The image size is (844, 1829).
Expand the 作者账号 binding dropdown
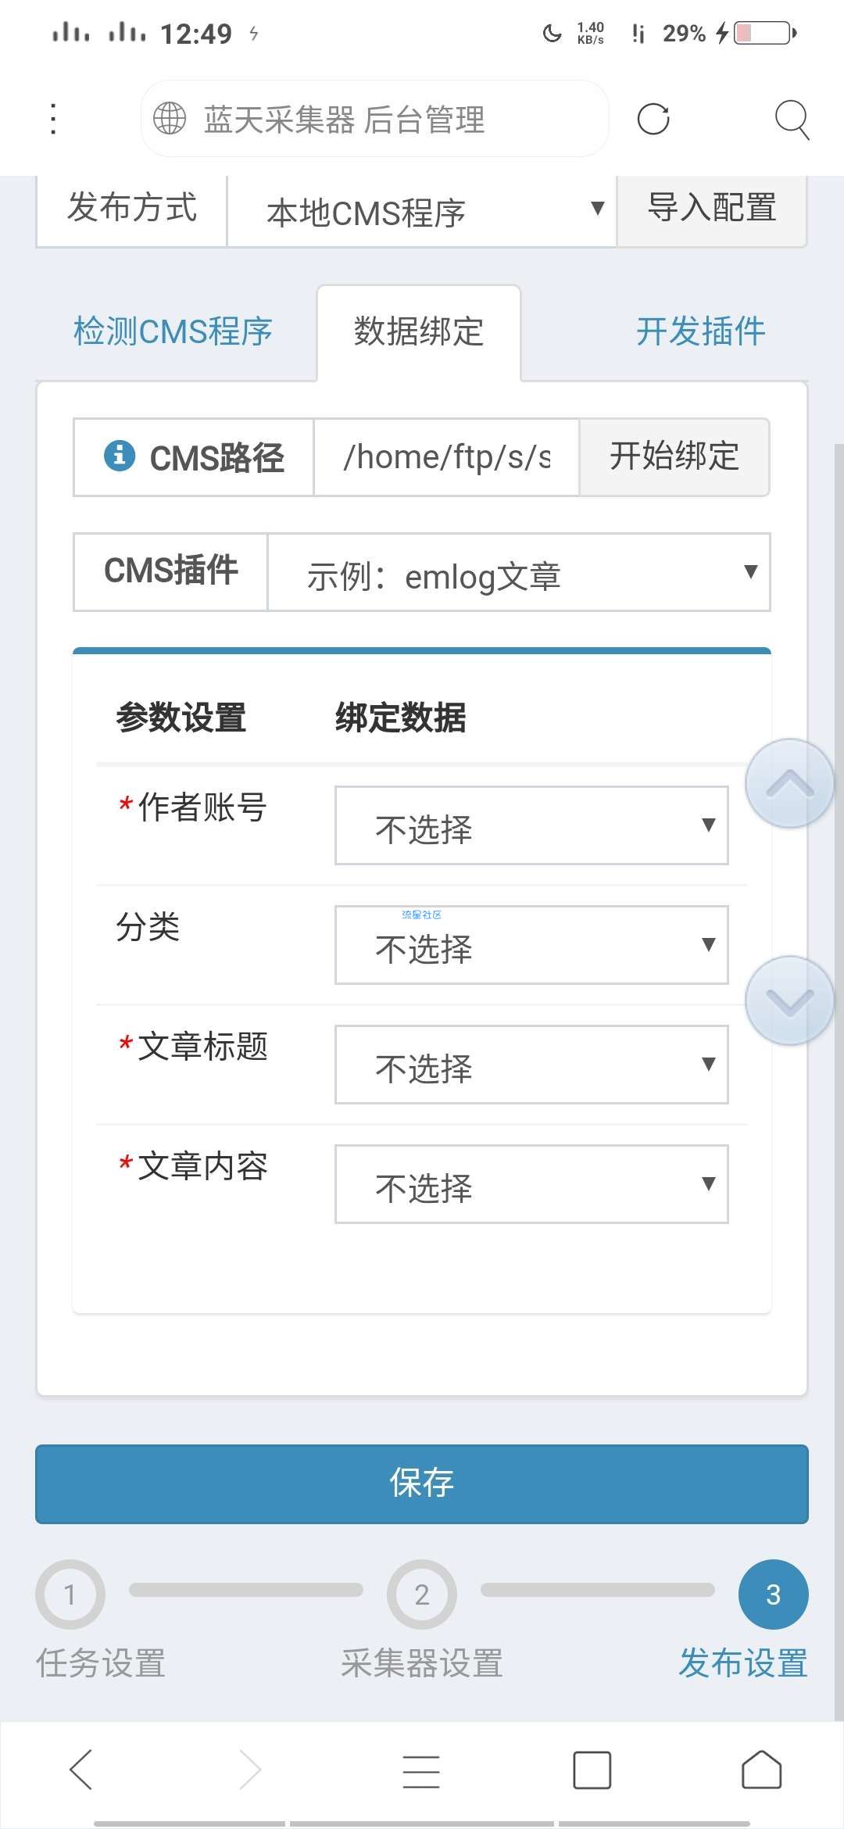tap(531, 825)
